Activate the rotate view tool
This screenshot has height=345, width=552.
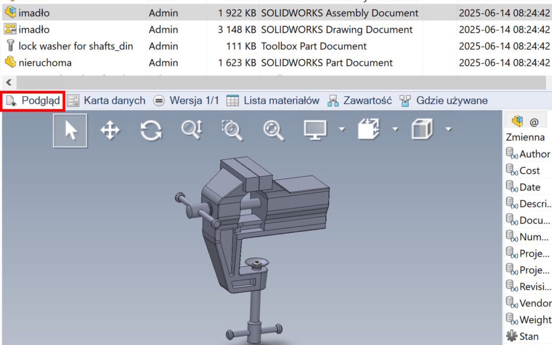tap(151, 130)
